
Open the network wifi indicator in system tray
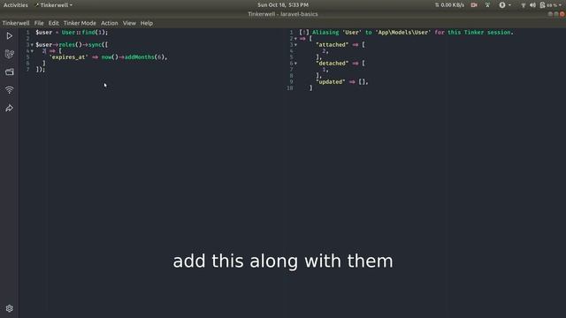click(523, 5)
